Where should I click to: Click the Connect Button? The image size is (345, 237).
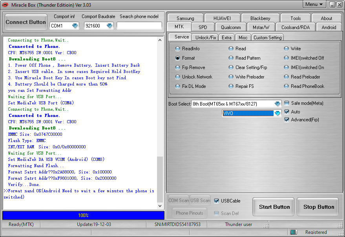[26, 22]
